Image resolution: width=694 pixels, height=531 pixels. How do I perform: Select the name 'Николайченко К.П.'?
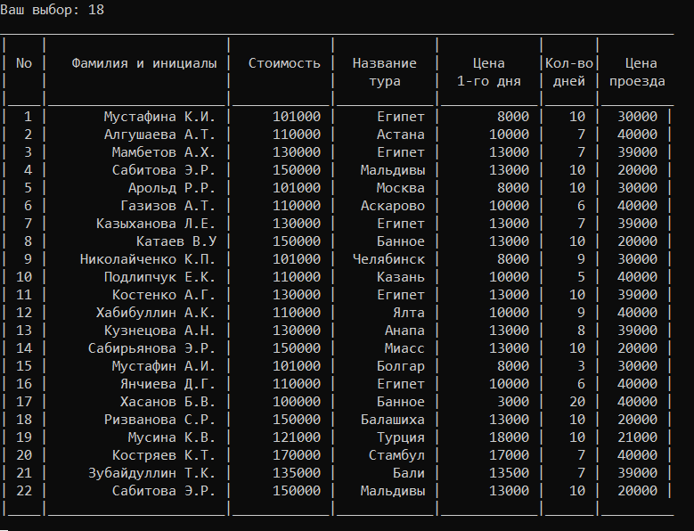point(147,259)
